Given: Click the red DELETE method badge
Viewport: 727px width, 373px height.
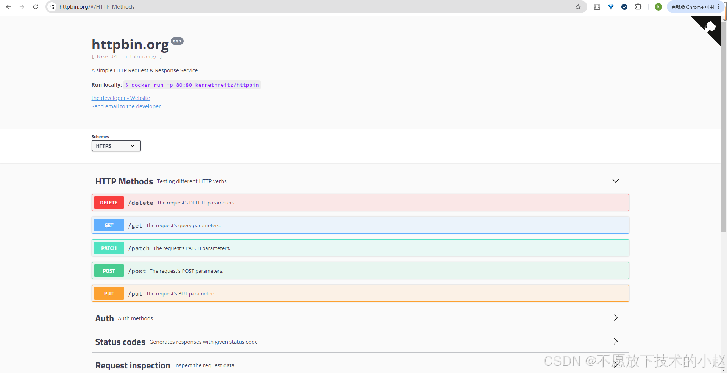Looking at the screenshot, I should tap(109, 203).
